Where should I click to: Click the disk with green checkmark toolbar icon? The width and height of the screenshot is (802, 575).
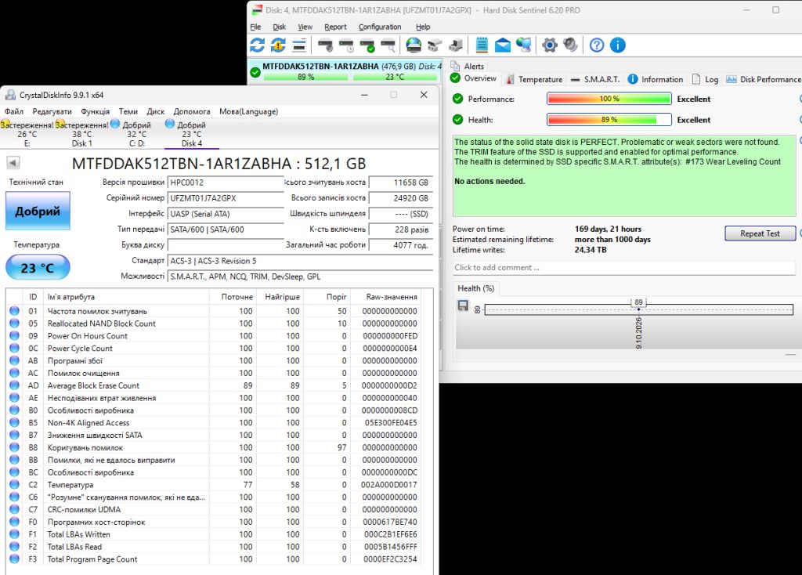pyautogui.click(x=367, y=45)
